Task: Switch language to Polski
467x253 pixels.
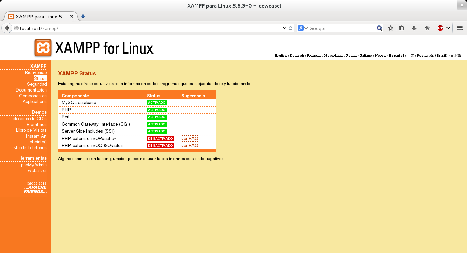Action: [351, 55]
